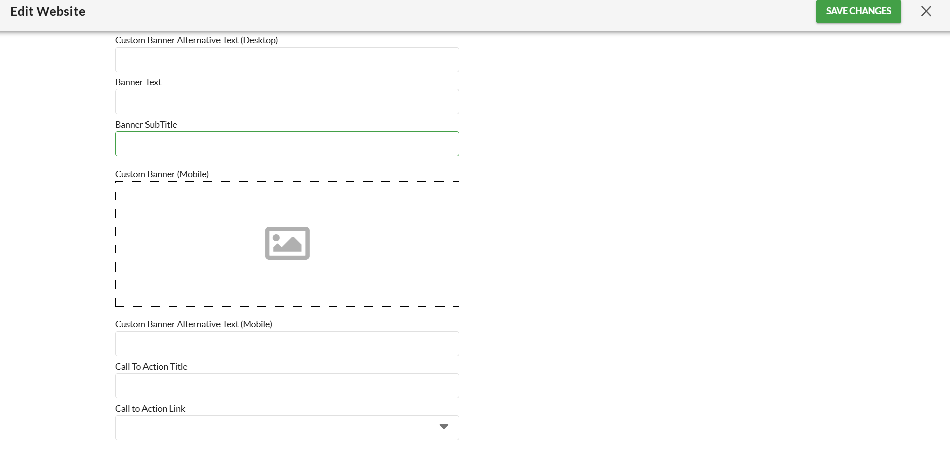Focus the Banner Text input field
The width and height of the screenshot is (950, 449).
click(x=287, y=102)
